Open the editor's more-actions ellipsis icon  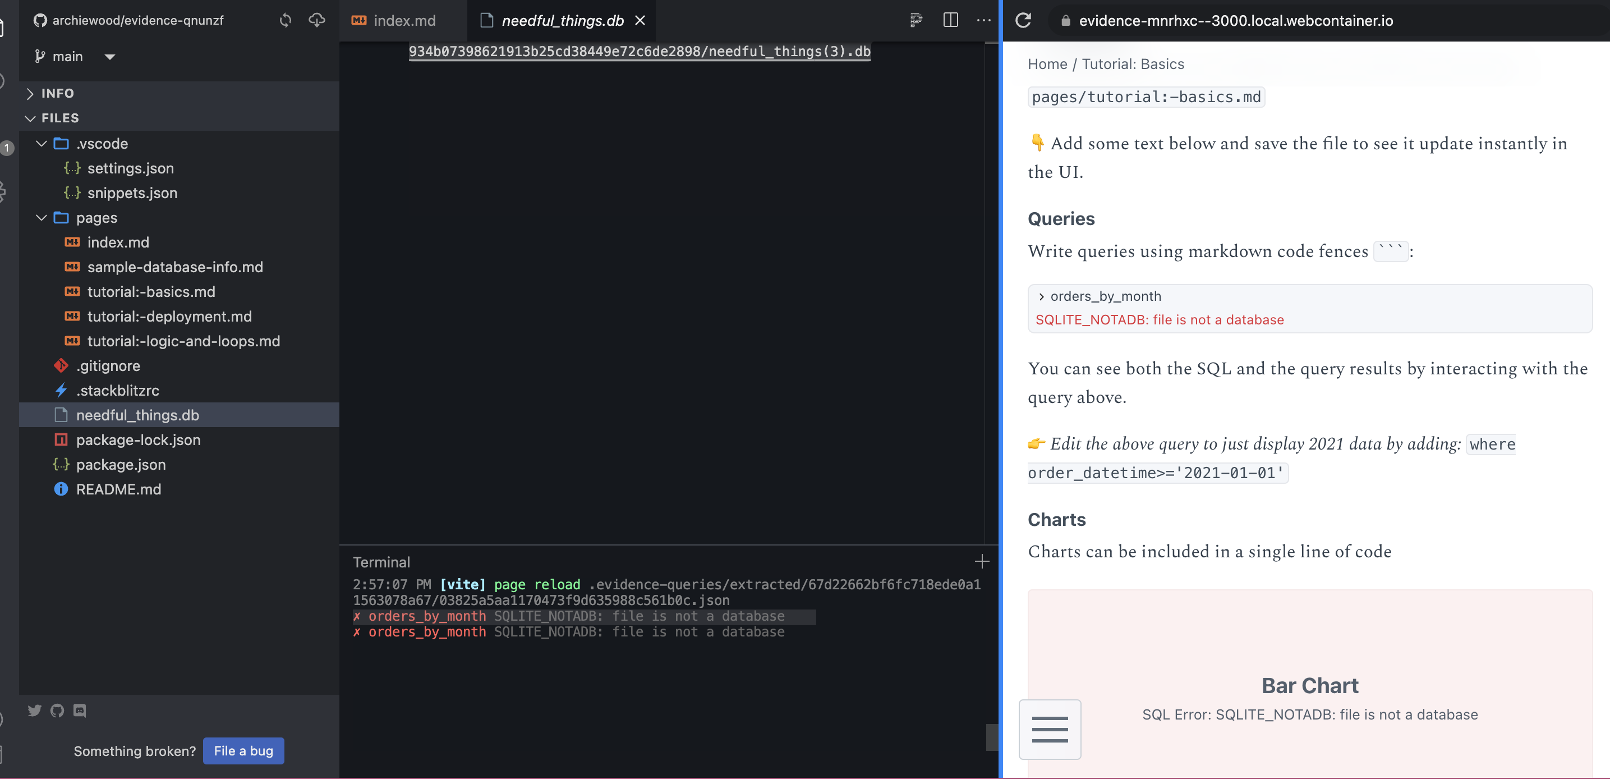(x=983, y=21)
